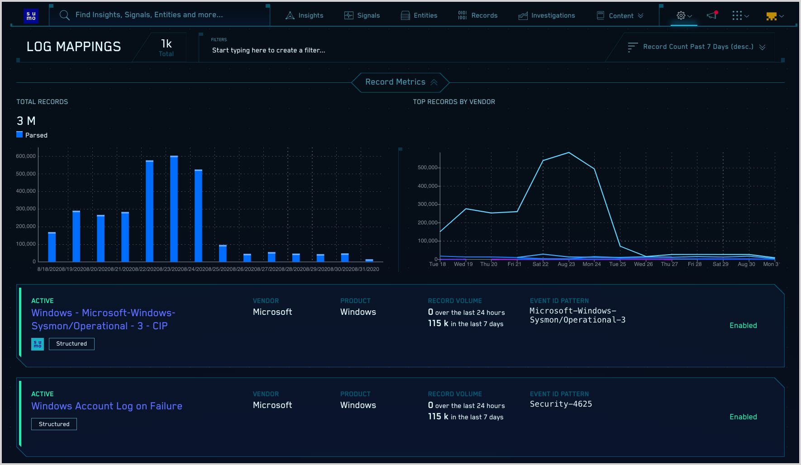This screenshot has width=801, height=465.
Task: Toggle Enabled status for Sysmon mapping
Action: (x=743, y=326)
